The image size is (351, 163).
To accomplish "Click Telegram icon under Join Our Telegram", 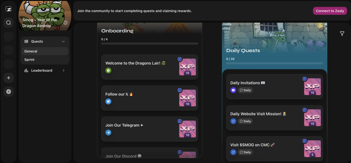I will point(108,132).
